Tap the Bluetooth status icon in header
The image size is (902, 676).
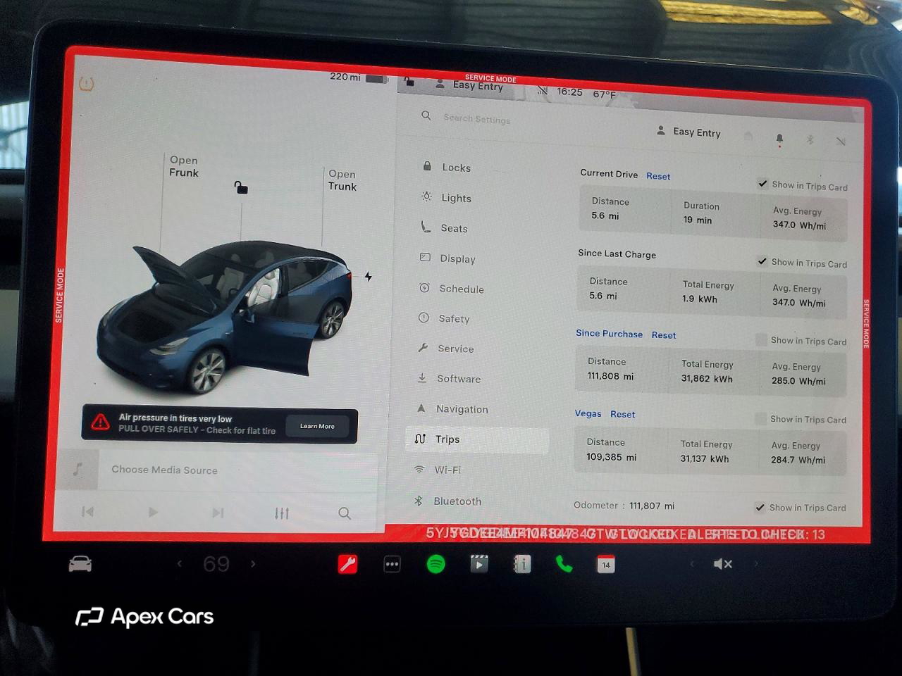coord(810,139)
